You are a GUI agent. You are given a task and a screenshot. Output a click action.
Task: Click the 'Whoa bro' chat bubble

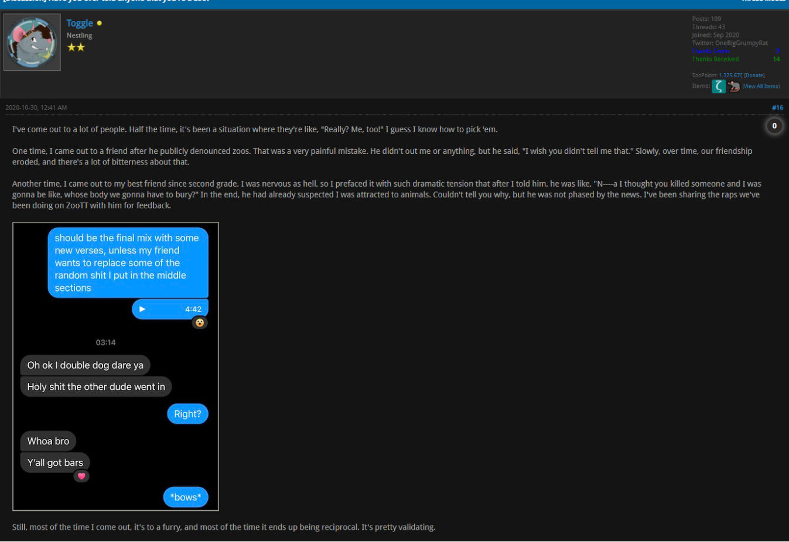coord(48,441)
